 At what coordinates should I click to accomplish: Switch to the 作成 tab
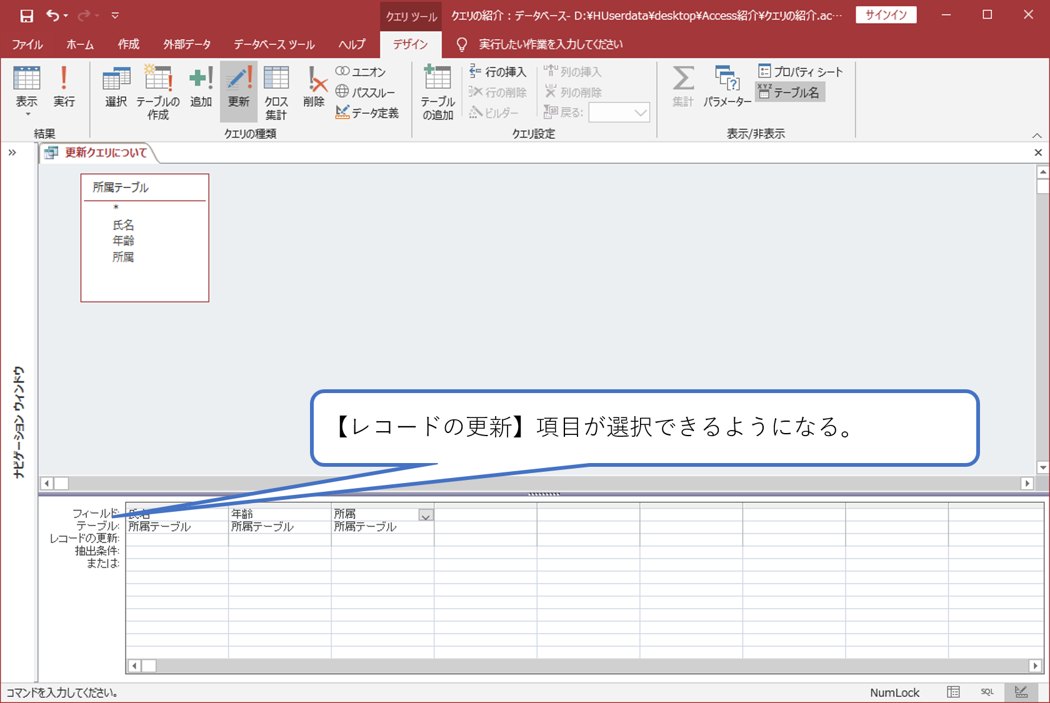pos(129,44)
